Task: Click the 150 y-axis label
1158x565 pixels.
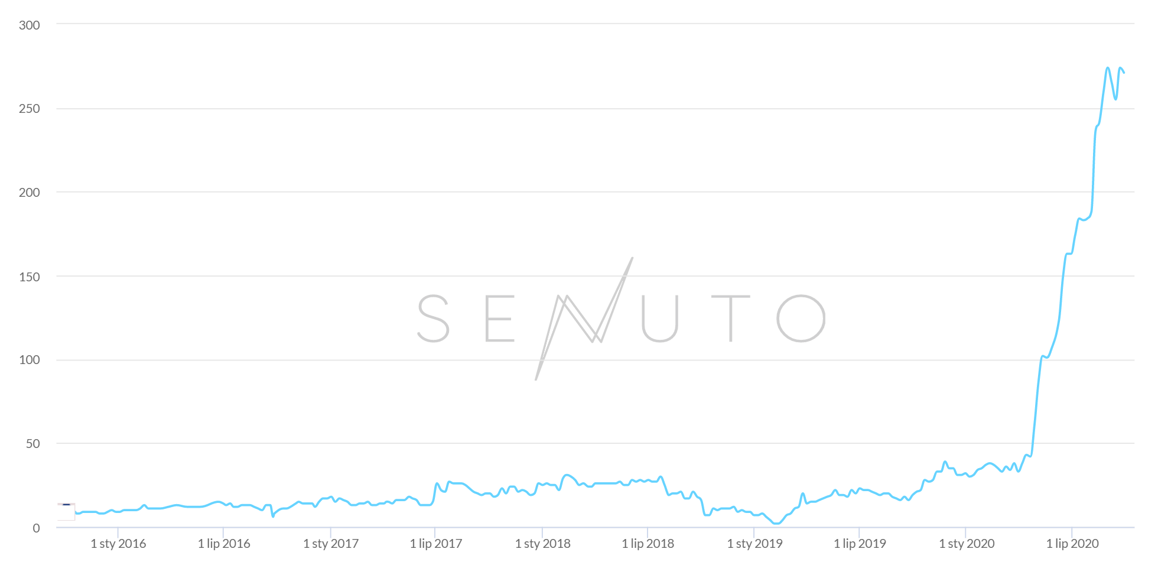Action: coord(30,276)
